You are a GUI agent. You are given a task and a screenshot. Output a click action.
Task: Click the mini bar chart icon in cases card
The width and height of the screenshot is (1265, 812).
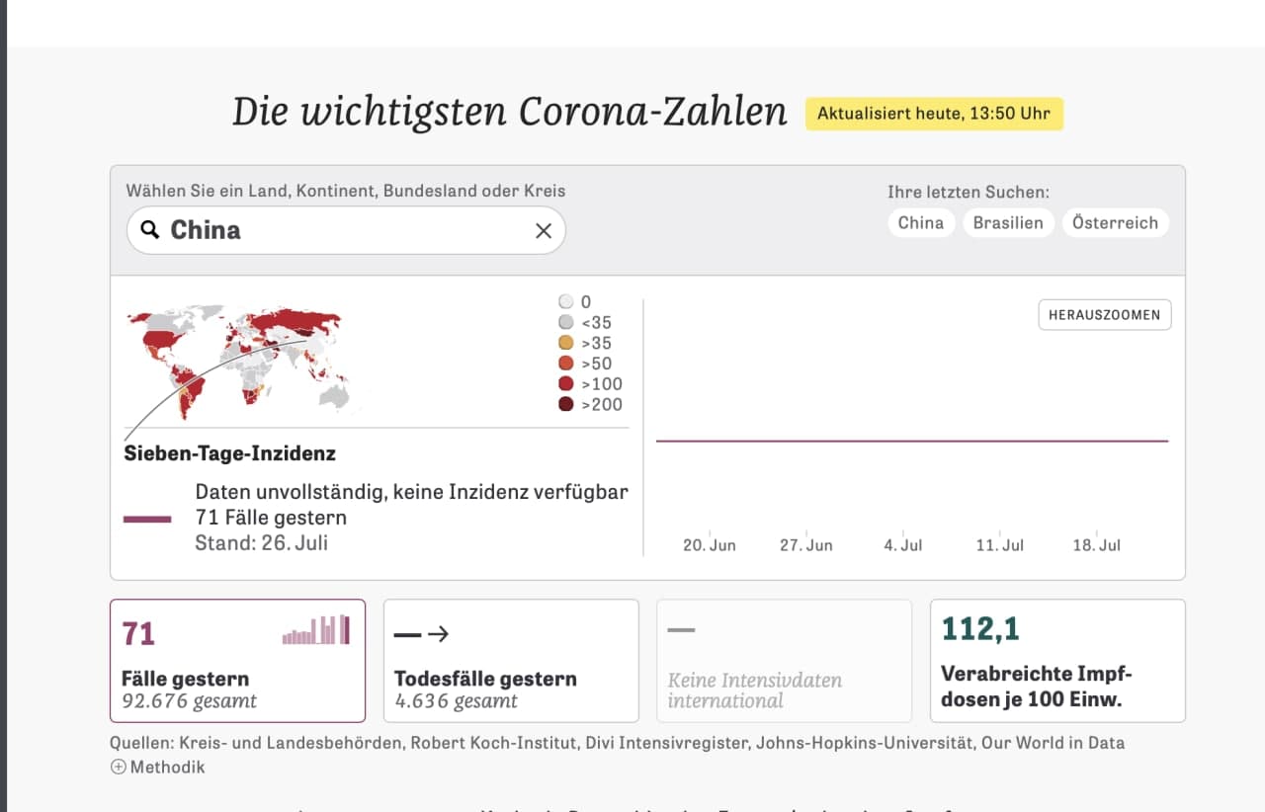click(316, 630)
